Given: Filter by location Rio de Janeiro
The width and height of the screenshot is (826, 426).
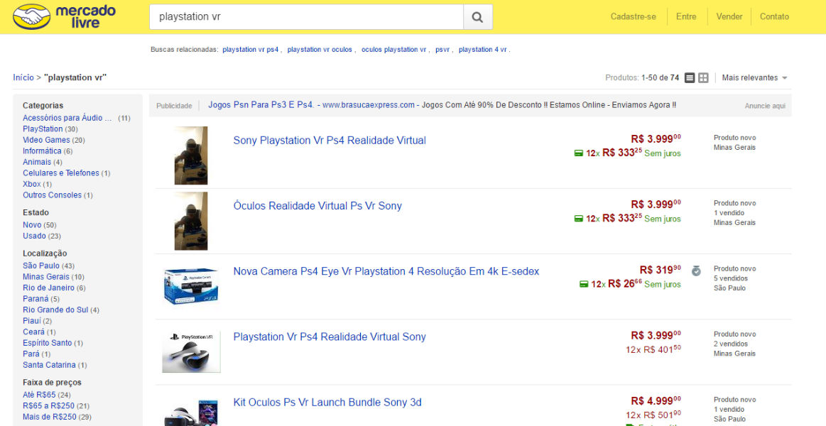Looking at the screenshot, I should 48,288.
